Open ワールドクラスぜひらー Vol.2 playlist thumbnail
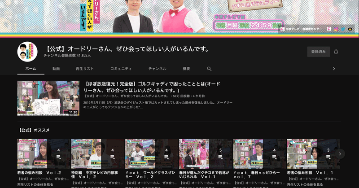Image resolution: width=359 pixels, height=188 pixels. [x=152, y=153]
